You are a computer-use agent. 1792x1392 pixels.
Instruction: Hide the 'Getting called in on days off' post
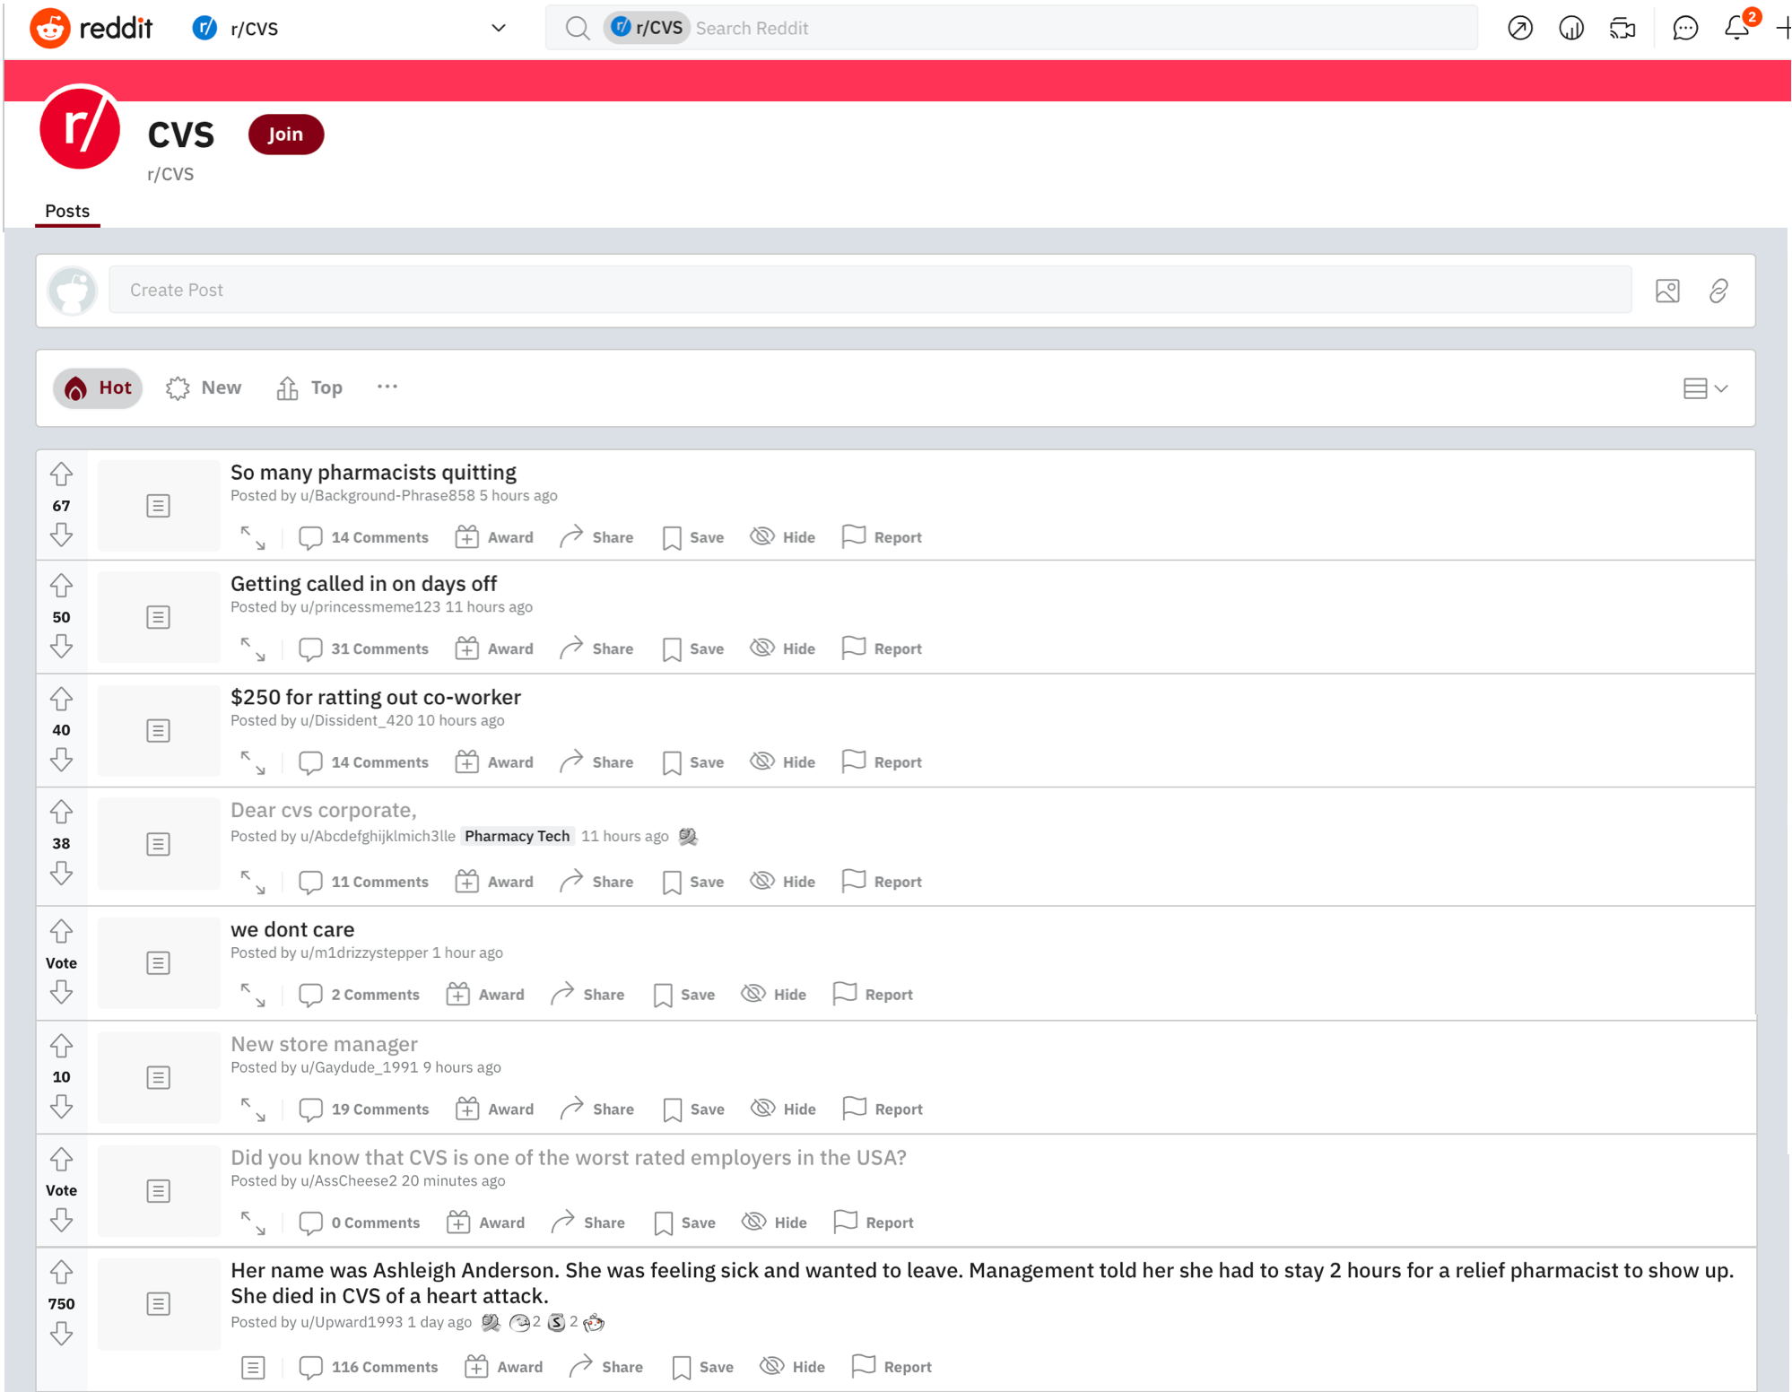(x=783, y=648)
